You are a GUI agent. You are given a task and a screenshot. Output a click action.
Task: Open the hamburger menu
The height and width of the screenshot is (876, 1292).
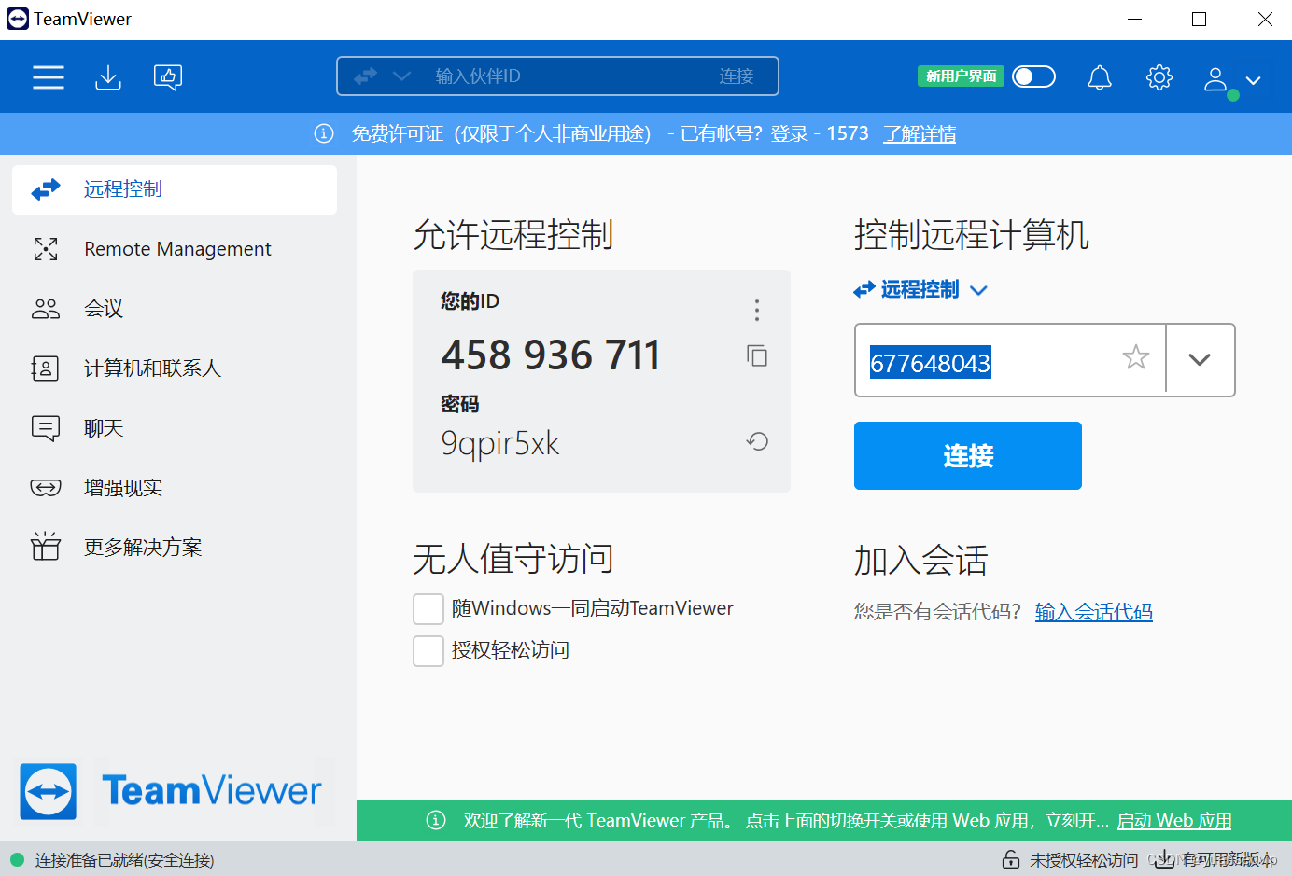click(x=49, y=77)
